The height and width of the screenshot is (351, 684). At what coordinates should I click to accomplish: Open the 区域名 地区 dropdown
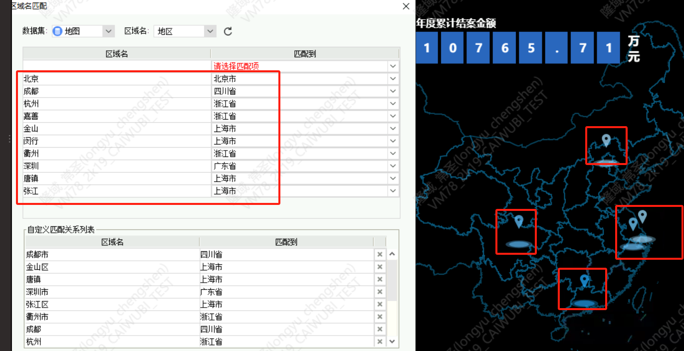[x=211, y=31]
